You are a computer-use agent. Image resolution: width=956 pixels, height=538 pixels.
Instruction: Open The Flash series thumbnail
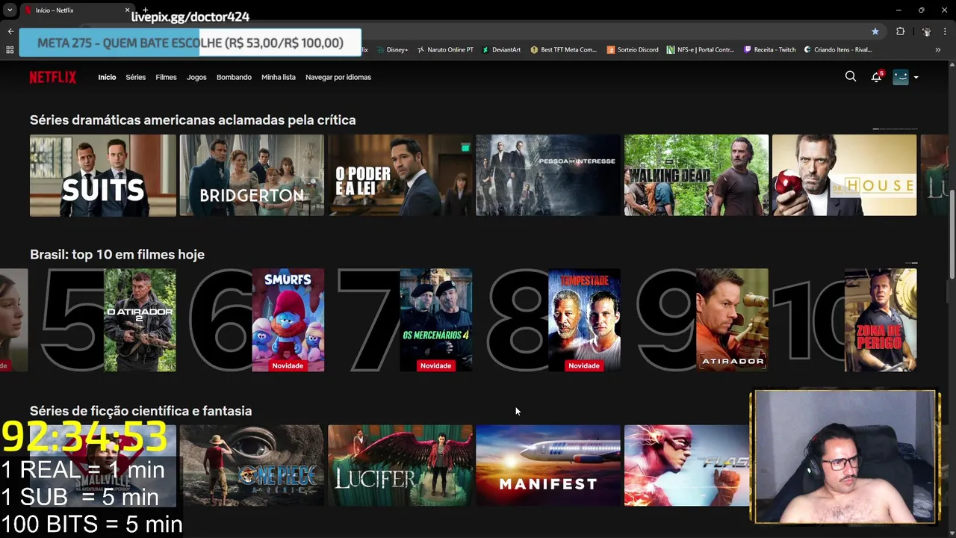[686, 466]
